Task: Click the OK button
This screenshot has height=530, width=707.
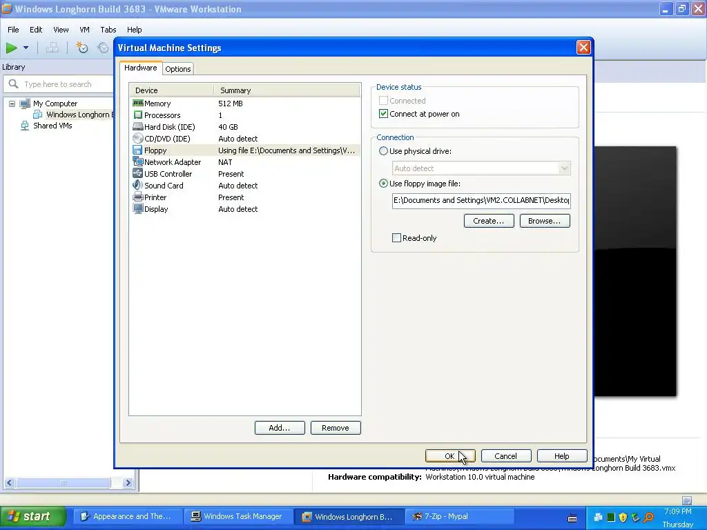Action: (450, 456)
